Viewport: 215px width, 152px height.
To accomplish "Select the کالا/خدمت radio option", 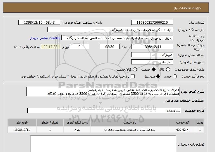I will [135, 69].
